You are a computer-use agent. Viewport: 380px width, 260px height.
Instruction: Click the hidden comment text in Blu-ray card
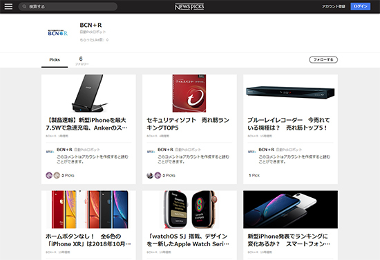coord(294,159)
